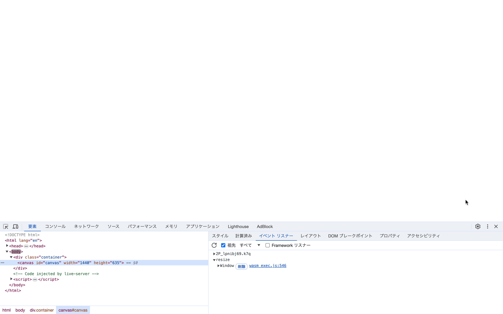Screen dimensions: 503x314
Task: Enable the Framework リスナー checkbox
Action: (268, 245)
